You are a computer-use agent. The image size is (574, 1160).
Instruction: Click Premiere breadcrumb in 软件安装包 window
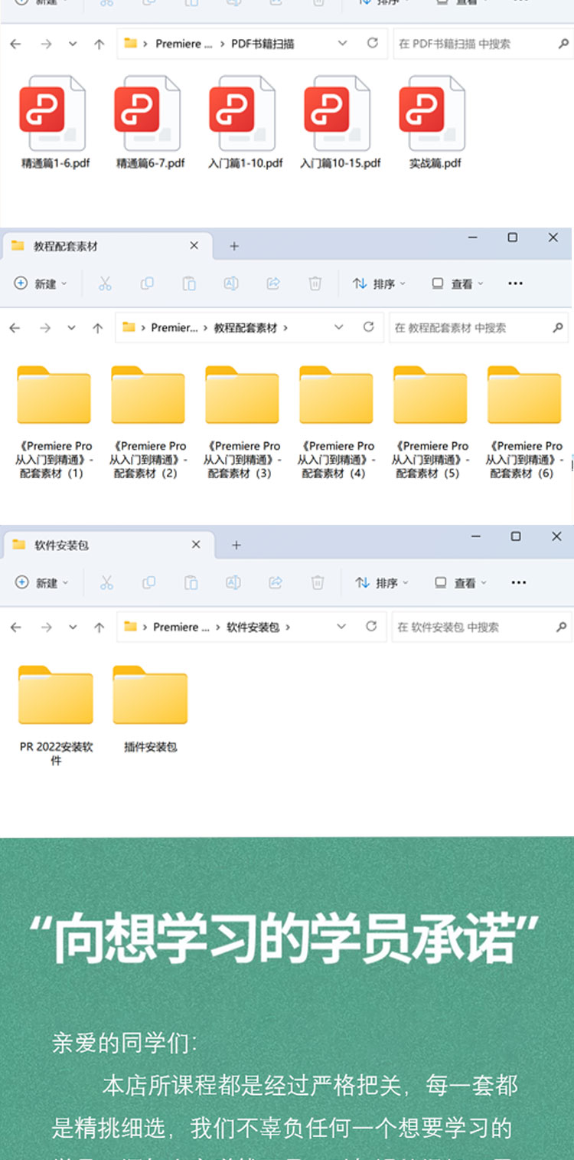181,628
